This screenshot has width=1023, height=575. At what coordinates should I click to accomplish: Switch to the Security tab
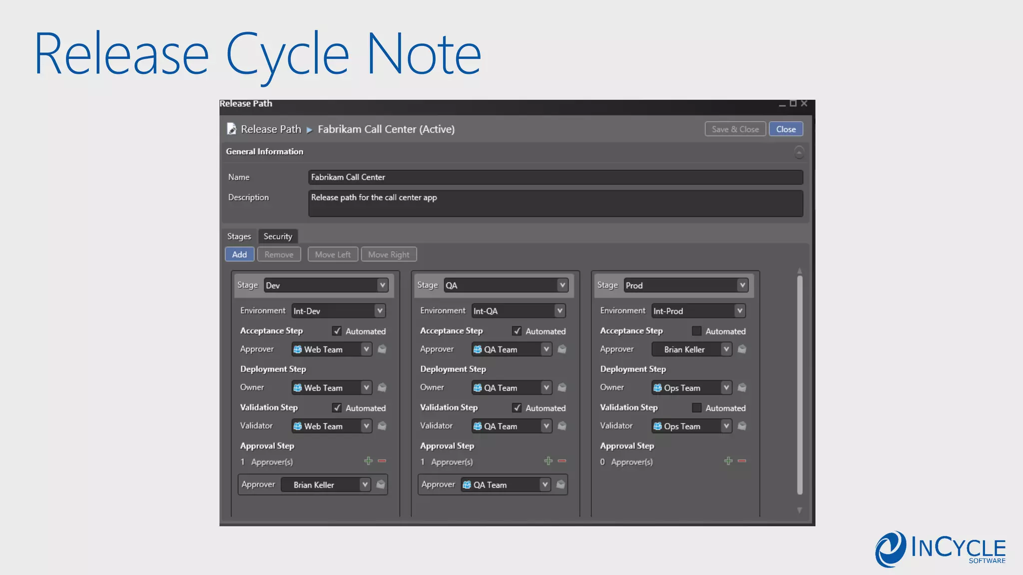coord(278,236)
